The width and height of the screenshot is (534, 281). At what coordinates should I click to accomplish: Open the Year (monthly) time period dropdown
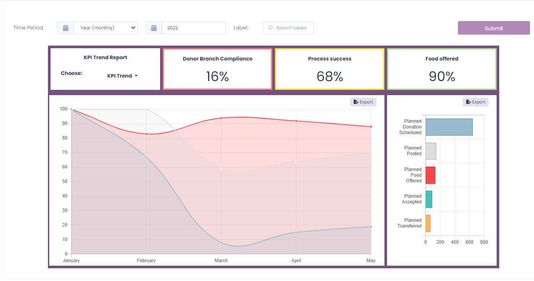pos(106,28)
